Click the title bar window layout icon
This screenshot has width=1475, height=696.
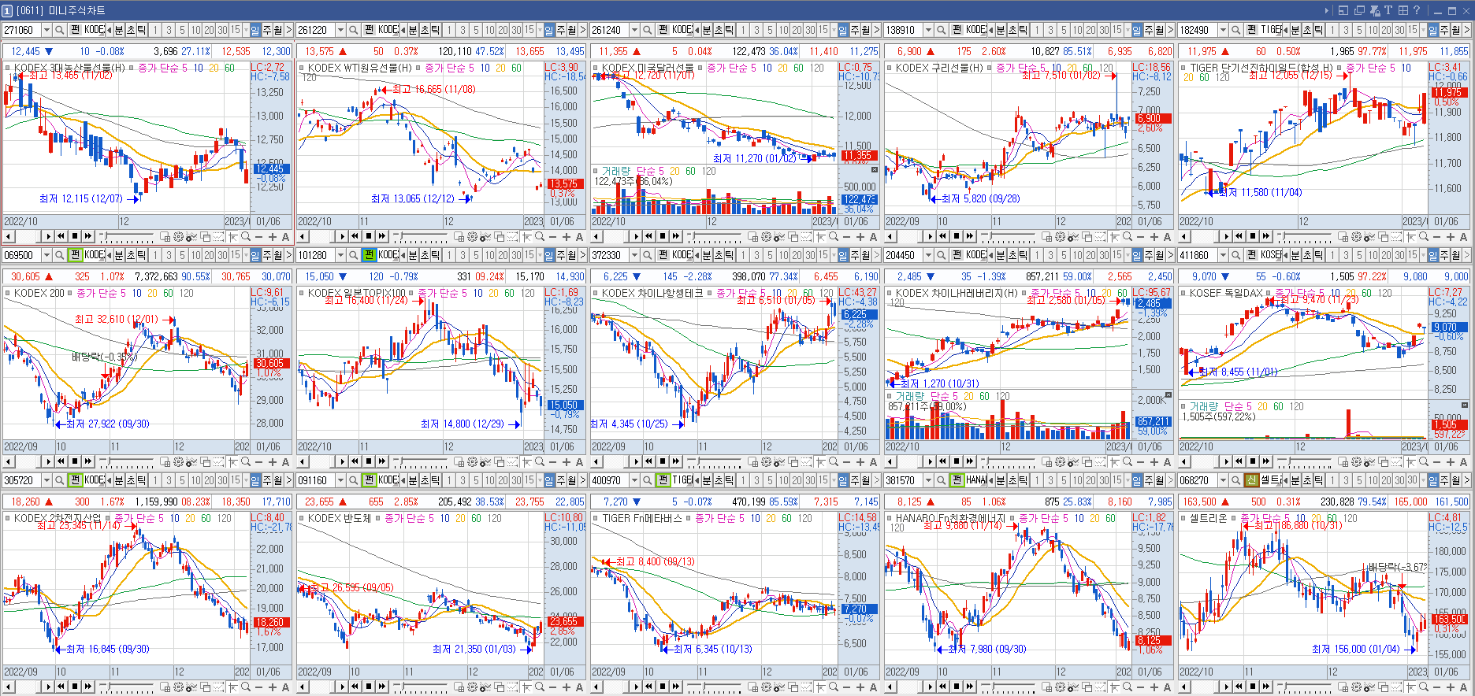click(1343, 10)
